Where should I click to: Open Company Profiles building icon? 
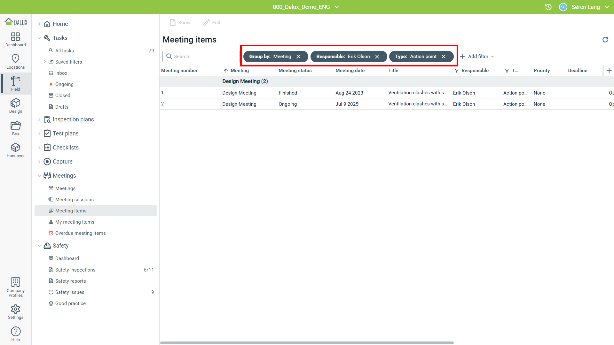pos(15,282)
